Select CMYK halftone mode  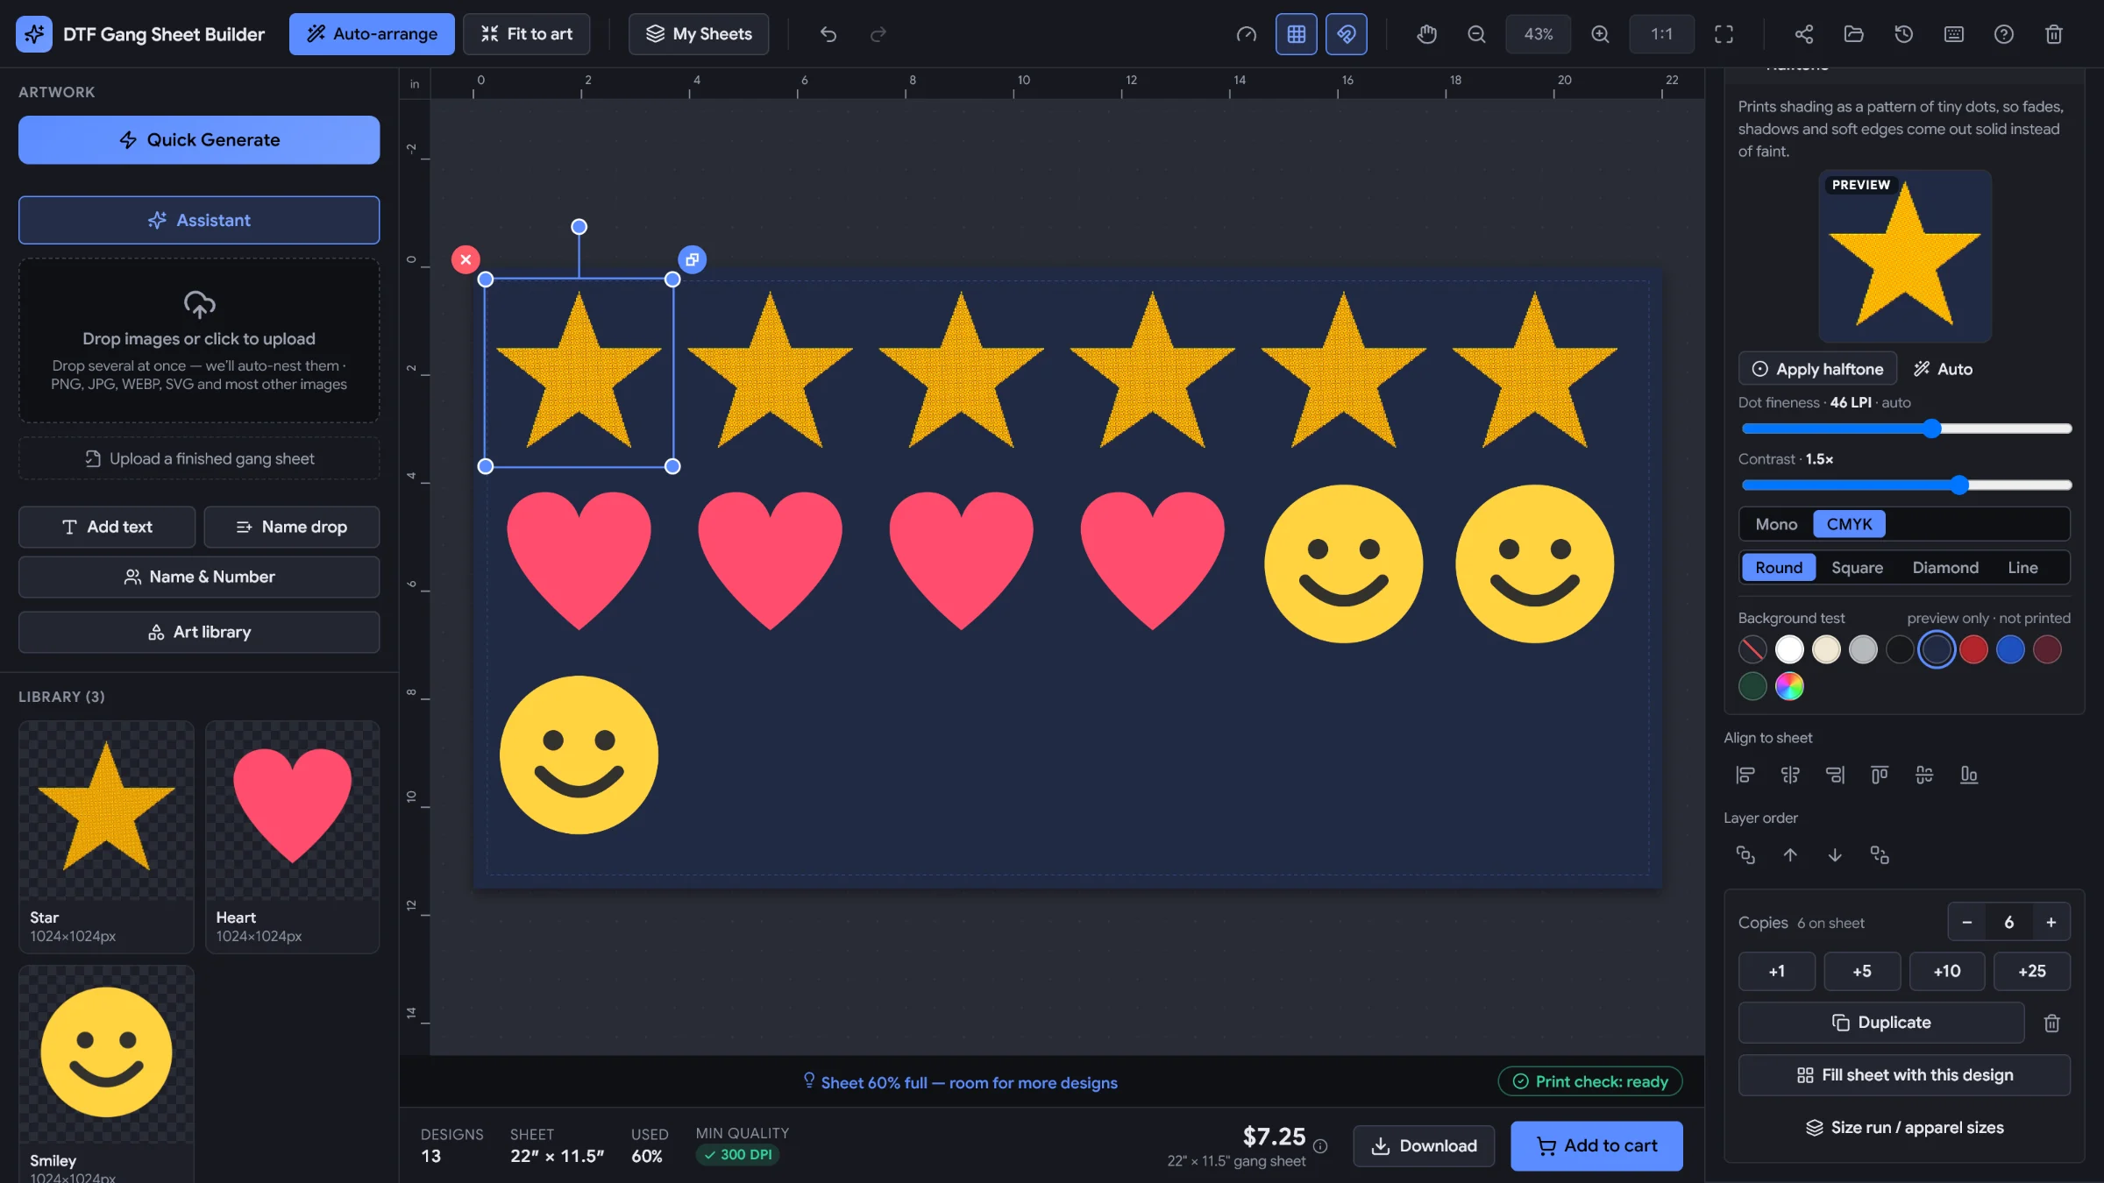pyautogui.click(x=1849, y=524)
